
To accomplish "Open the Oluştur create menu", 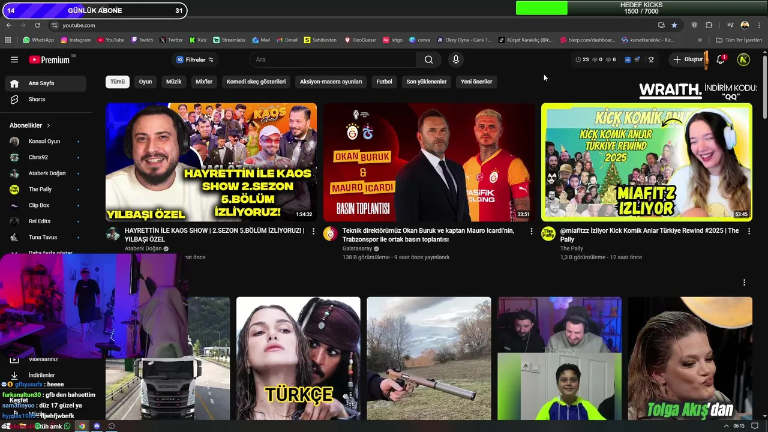I will [688, 59].
